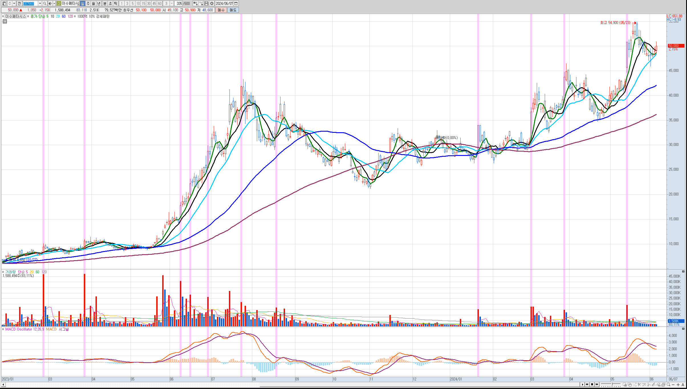Open the dropdown next to the speaker icon
Screen dimensions: 687x389
tap(54, 3)
